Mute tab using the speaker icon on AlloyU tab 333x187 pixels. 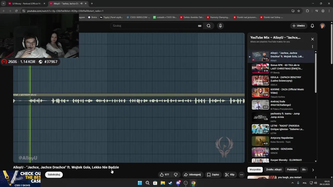click(x=82, y=4)
